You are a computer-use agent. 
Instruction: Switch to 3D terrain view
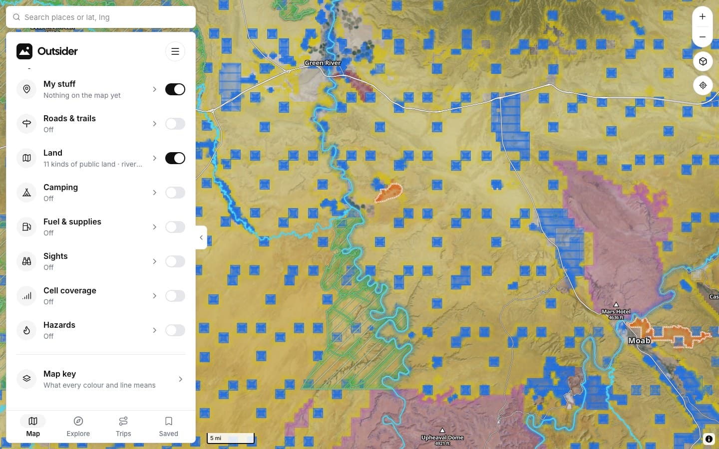[703, 61]
